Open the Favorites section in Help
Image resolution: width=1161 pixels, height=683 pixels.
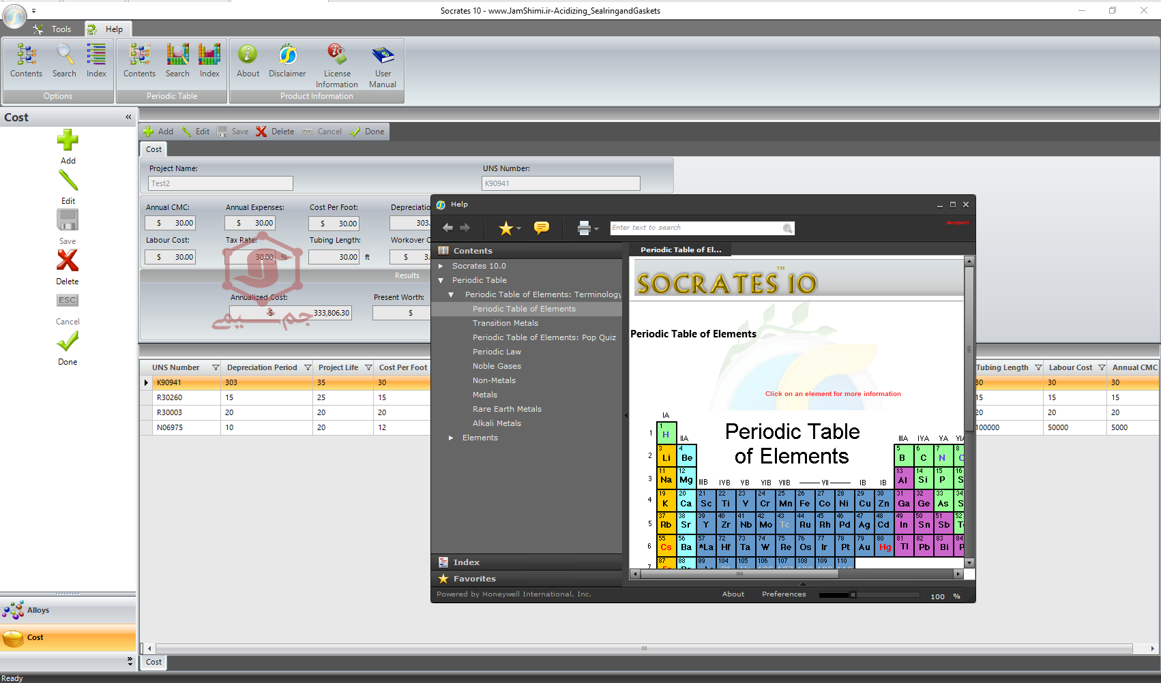click(x=527, y=579)
